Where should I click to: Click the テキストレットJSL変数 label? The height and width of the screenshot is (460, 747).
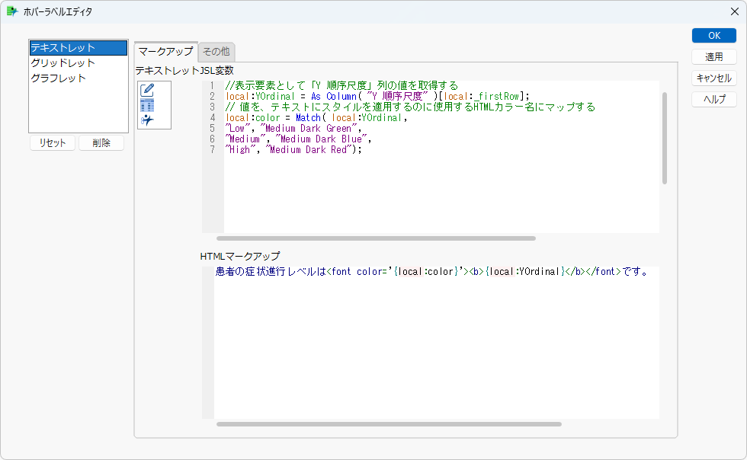pos(184,71)
